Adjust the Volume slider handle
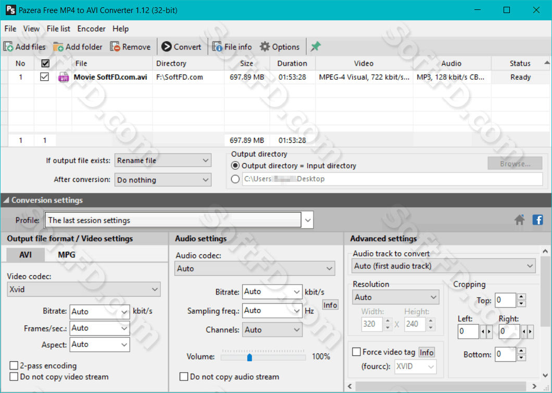The image size is (552, 393). [249, 358]
